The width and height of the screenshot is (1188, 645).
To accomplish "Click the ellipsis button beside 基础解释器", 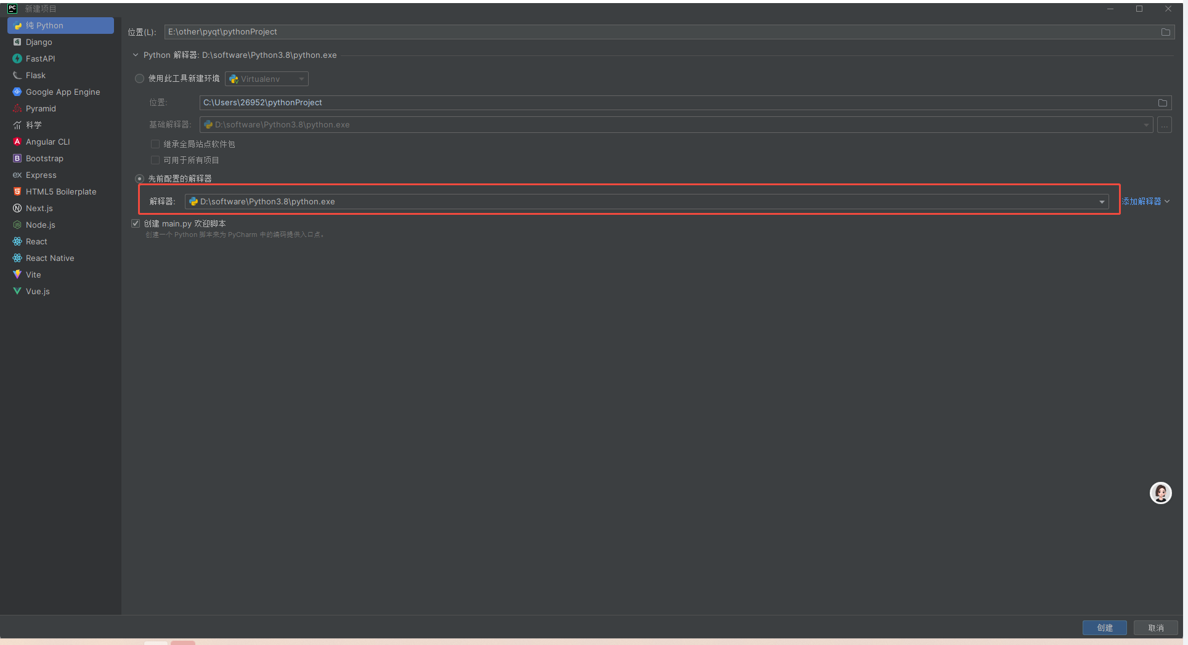I will click(1164, 125).
